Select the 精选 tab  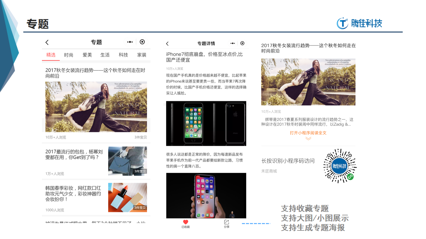coord(51,55)
